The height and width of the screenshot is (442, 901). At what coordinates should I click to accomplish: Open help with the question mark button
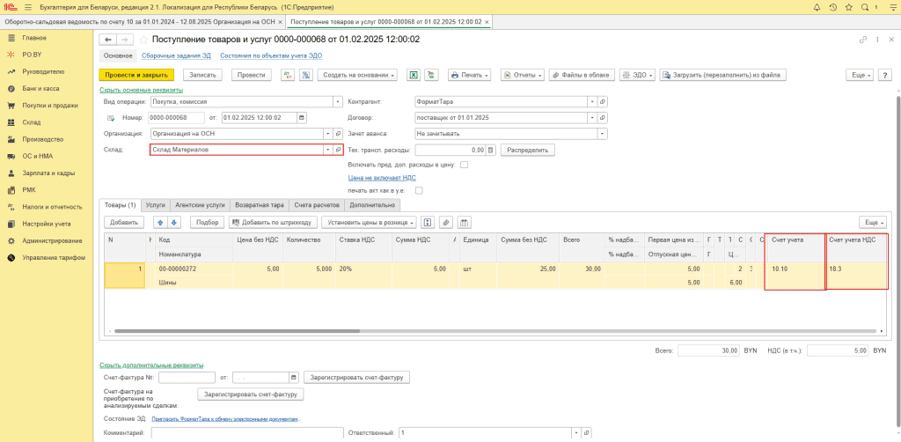(x=883, y=76)
